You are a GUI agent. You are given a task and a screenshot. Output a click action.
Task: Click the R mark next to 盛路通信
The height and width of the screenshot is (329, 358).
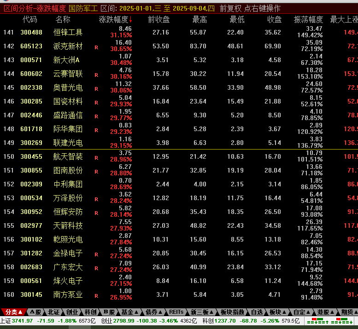[x=96, y=116]
